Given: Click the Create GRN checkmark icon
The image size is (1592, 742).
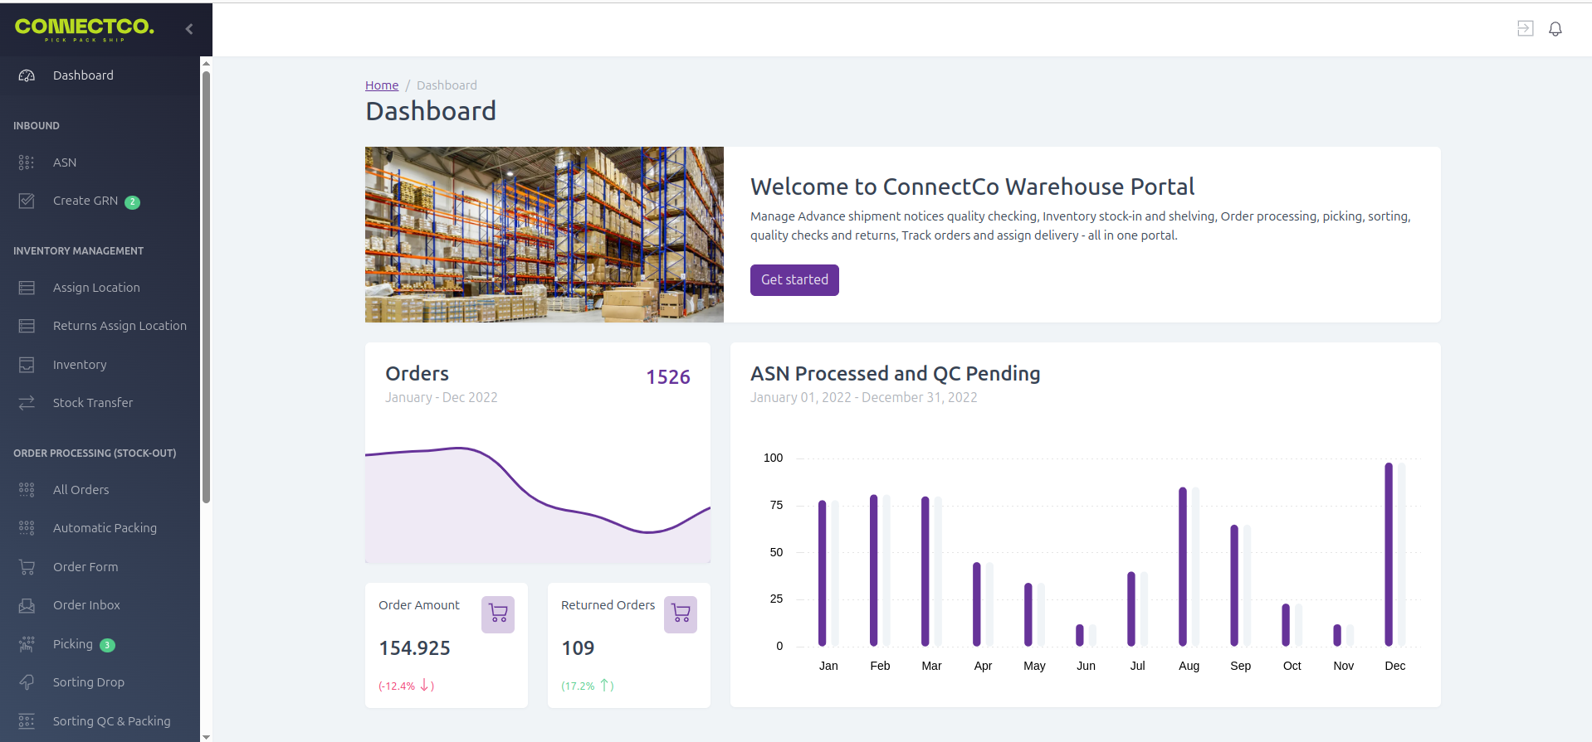Looking at the screenshot, I should [x=27, y=201].
